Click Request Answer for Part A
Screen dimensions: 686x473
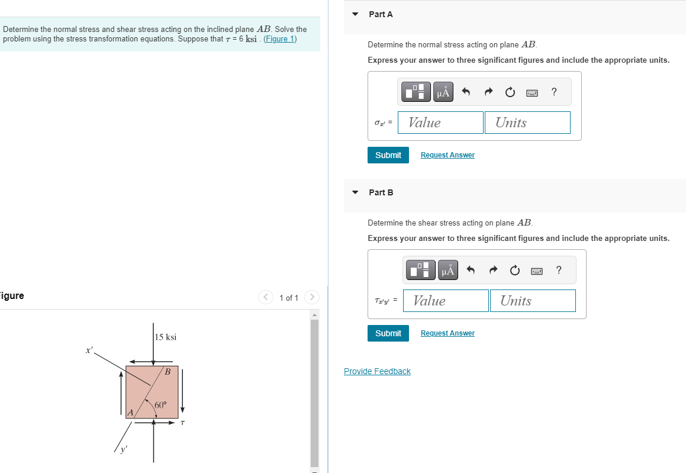click(x=447, y=155)
